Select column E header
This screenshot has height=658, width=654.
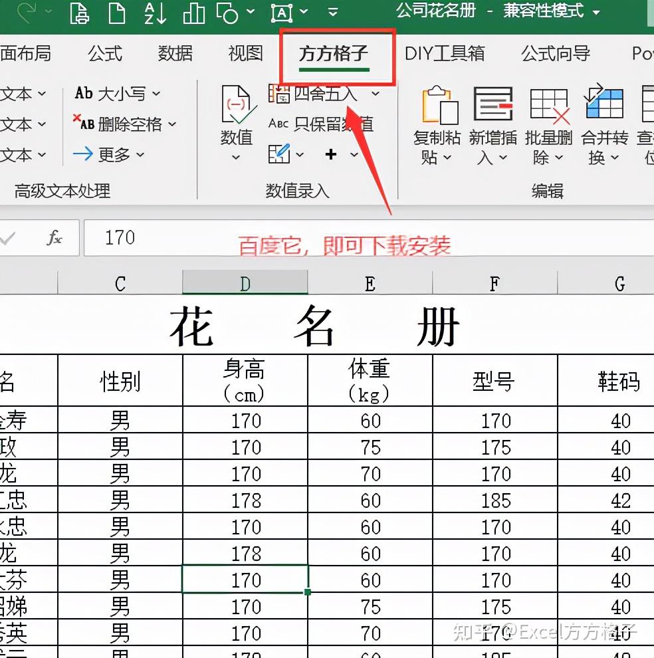point(370,283)
